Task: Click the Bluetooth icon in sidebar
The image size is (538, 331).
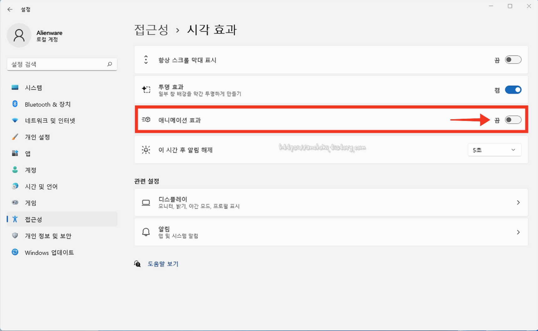Action: click(x=15, y=104)
